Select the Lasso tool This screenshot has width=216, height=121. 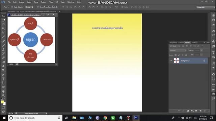[x=3, y=25]
